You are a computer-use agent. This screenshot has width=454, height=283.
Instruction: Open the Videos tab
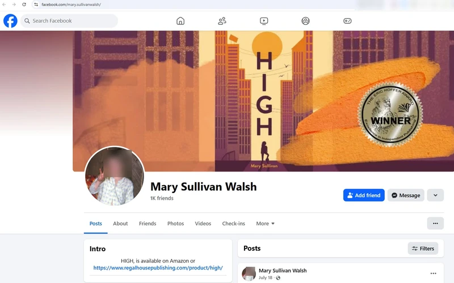tap(203, 224)
